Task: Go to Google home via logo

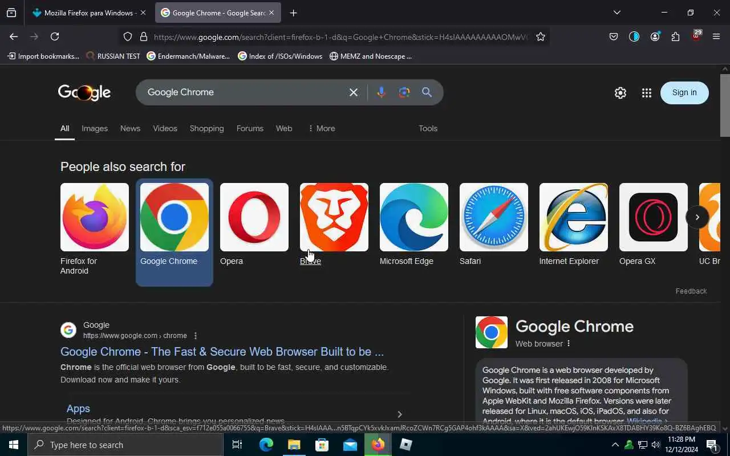Action: pyautogui.click(x=84, y=92)
